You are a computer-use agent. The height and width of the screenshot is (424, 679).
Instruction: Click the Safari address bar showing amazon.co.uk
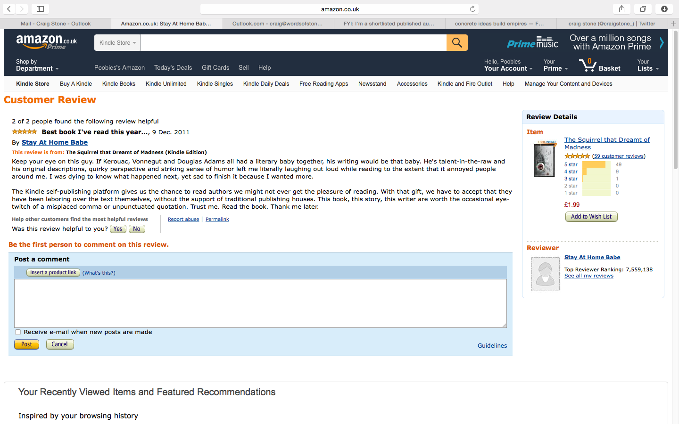pyautogui.click(x=339, y=9)
